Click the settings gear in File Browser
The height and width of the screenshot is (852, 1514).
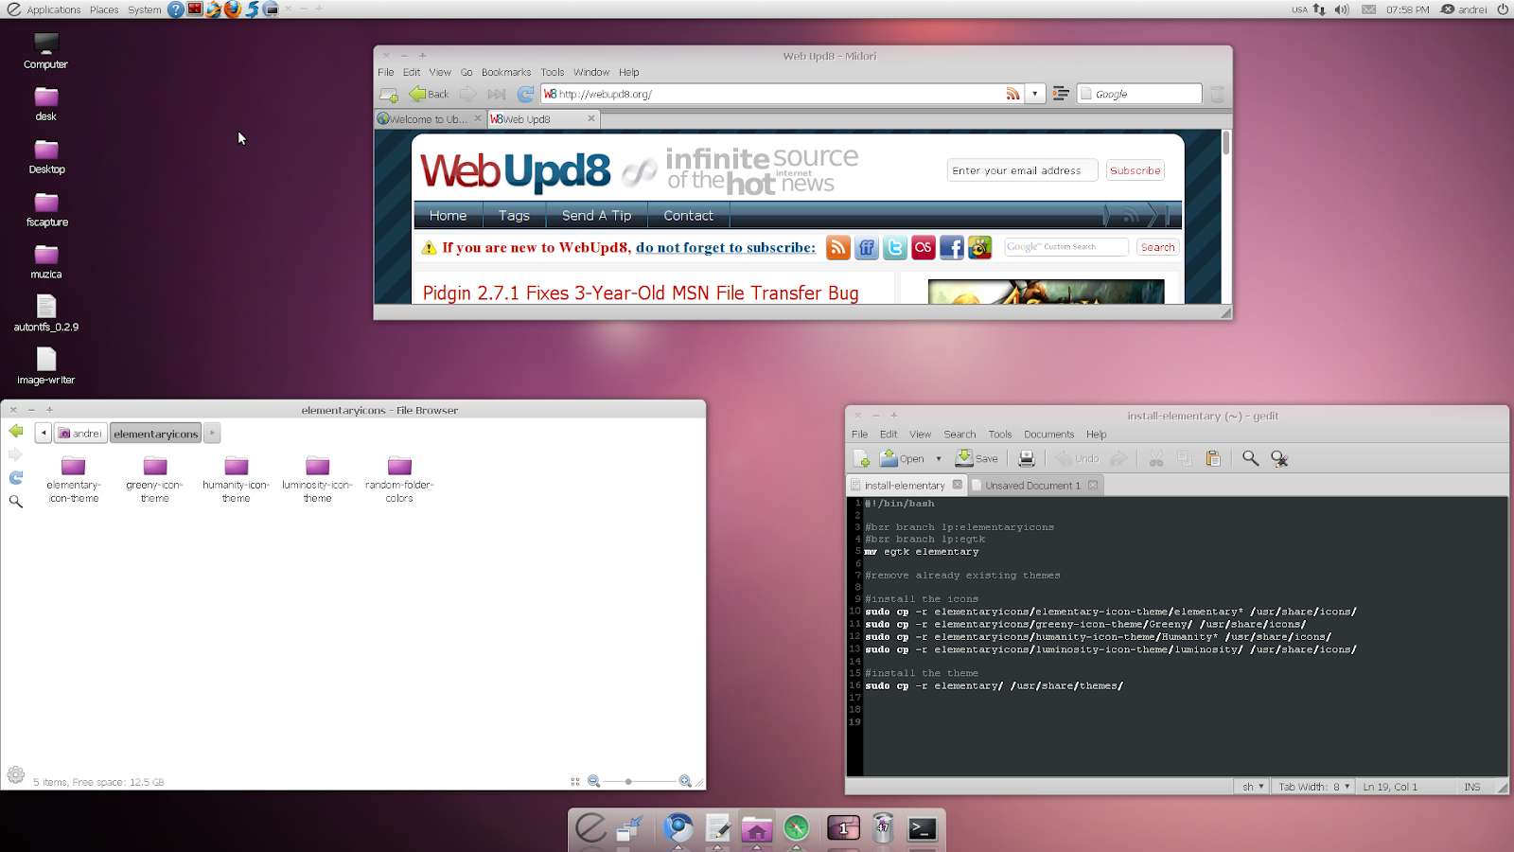pyautogui.click(x=16, y=774)
